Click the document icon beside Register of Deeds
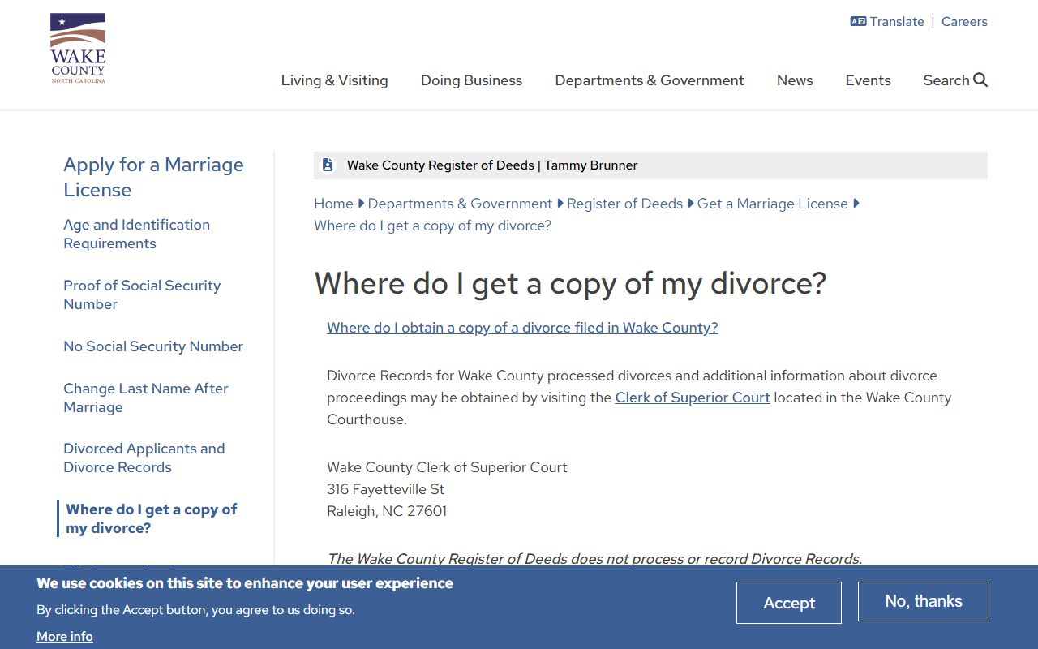The image size is (1038, 649). coord(328,165)
